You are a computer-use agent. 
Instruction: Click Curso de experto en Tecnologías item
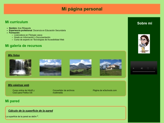coord(39,40)
